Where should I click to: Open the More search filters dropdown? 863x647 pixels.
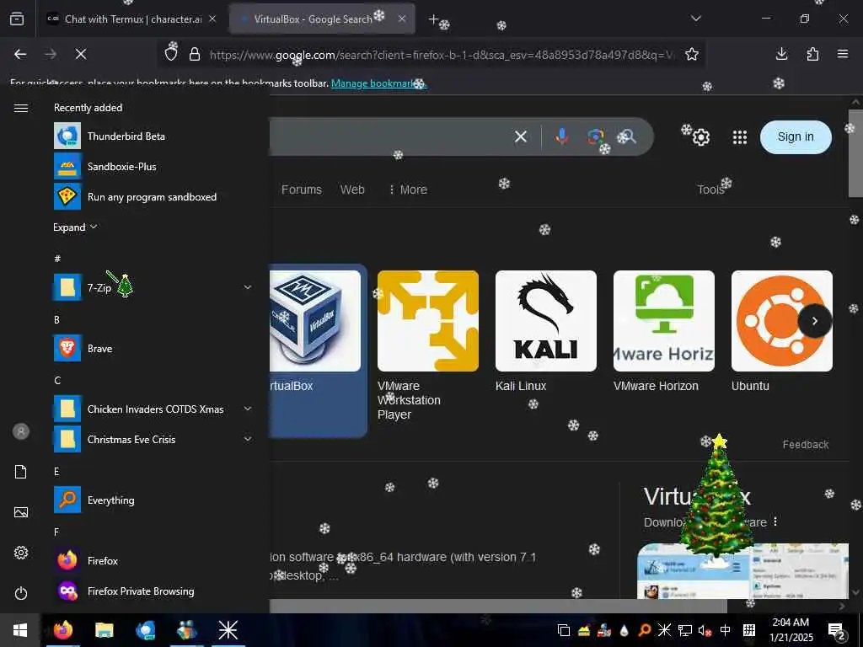(408, 190)
